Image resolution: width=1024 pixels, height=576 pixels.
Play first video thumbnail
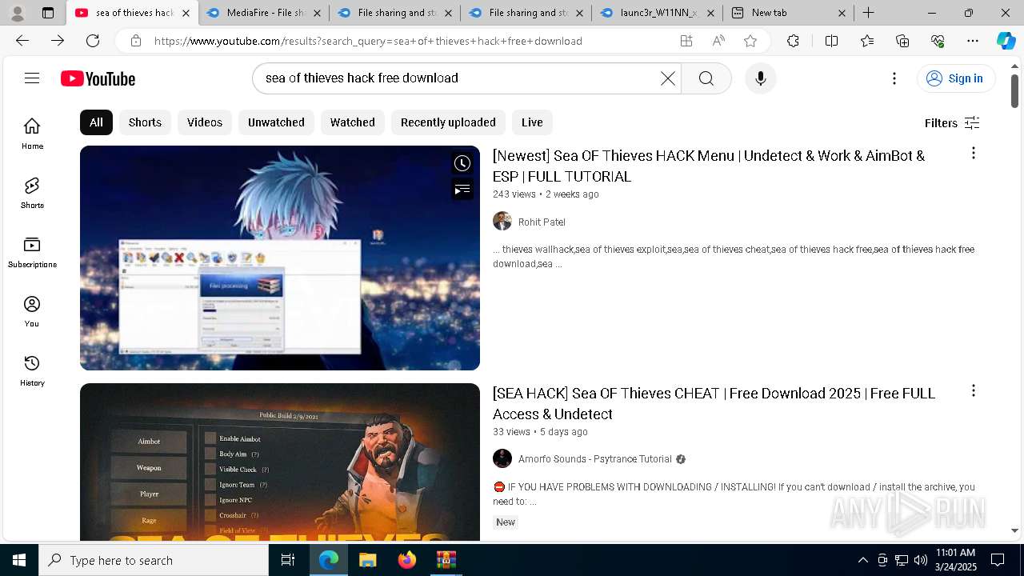pos(280,258)
